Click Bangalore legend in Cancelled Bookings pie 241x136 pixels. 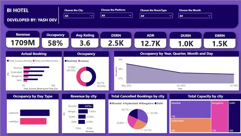pyautogui.click(x=146, y=104)
